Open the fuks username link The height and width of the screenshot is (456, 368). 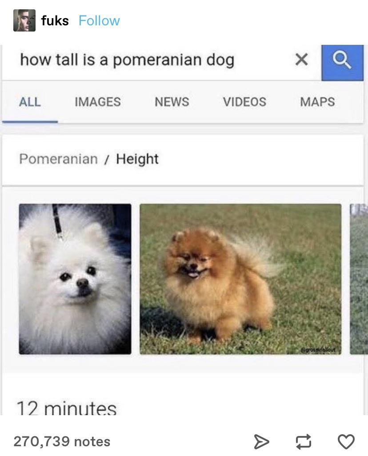coord(55,21)
